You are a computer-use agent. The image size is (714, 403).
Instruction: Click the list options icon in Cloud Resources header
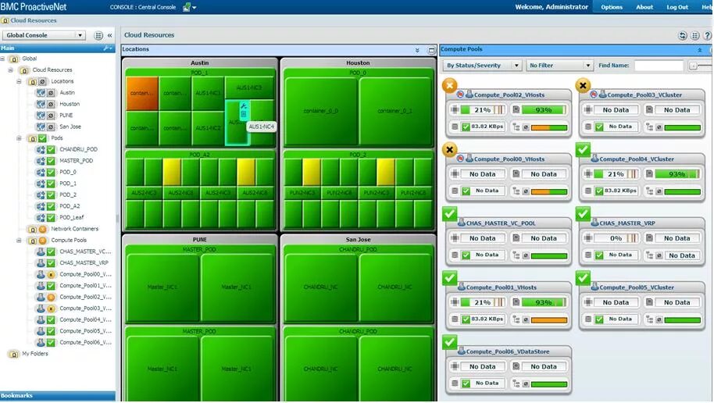point(695,35)
